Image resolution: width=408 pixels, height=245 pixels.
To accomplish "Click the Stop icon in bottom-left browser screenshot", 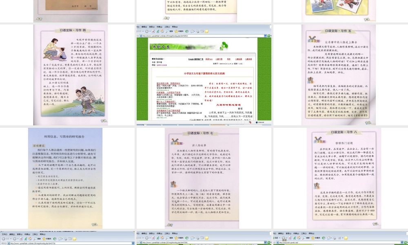I will [21, 238].
